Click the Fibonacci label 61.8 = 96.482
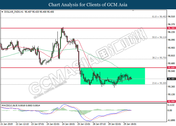The image size is (176, 126). 159,17
